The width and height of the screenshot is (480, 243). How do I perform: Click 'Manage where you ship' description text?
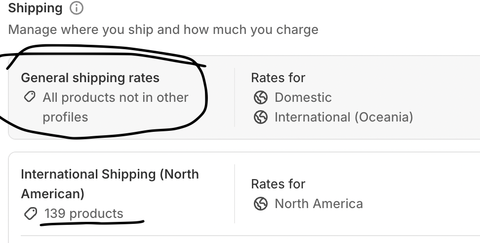pos(163,30)
